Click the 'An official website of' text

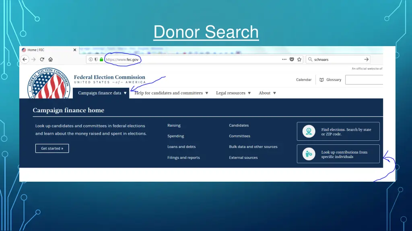click(367, 69)
